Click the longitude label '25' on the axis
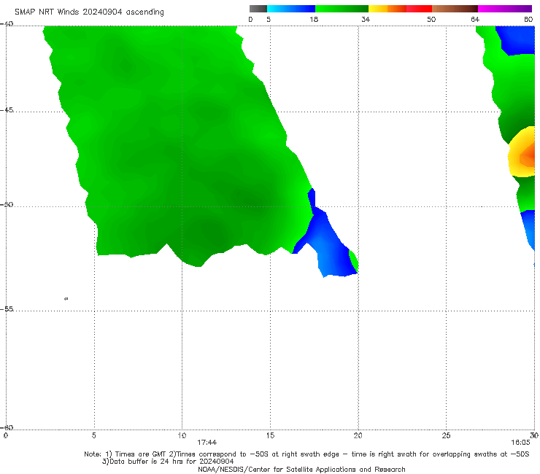Viewport: 540px width, 474px height. [x=446, y=436]
